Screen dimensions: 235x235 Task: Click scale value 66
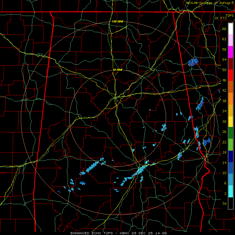point(224,29)
